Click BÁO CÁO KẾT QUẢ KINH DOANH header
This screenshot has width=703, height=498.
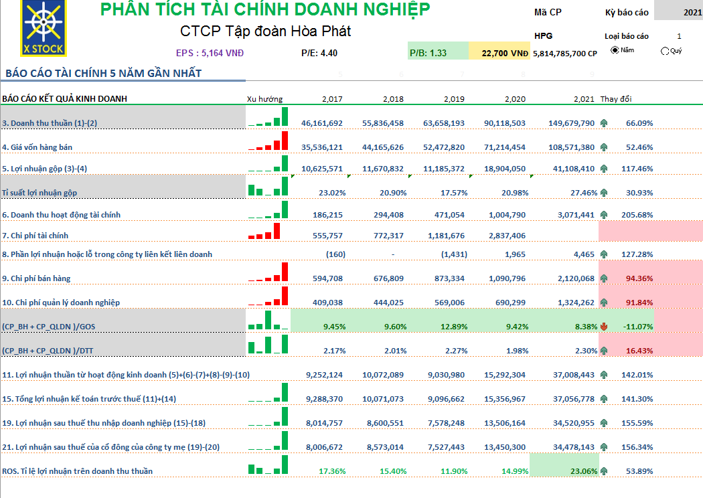click(64, 98)
